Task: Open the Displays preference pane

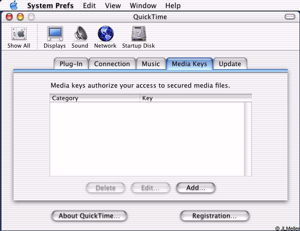Action: click(x=55, y=34)
